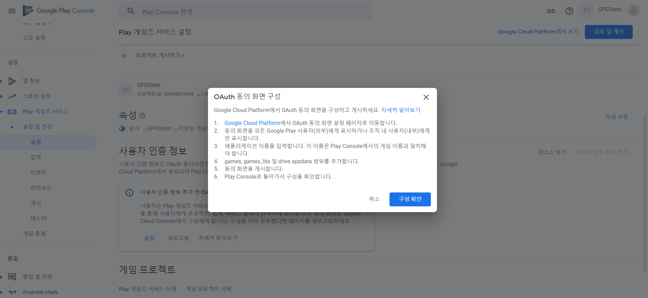Click the Play Console 검색 search field
The width and height of the screenshot is (648, 298).
(245, 11)
